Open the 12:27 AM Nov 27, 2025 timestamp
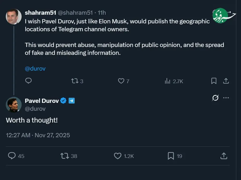 pyautogui.click(x=38, y=135)
